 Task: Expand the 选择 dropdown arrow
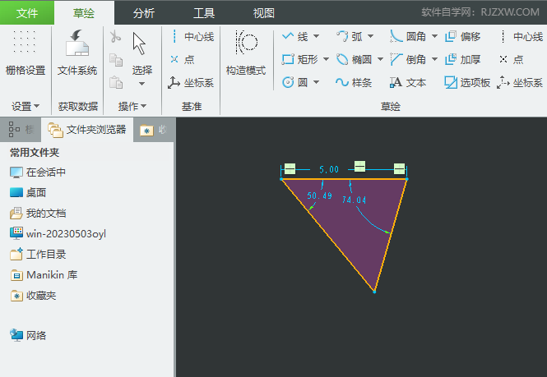coord(141,84)
